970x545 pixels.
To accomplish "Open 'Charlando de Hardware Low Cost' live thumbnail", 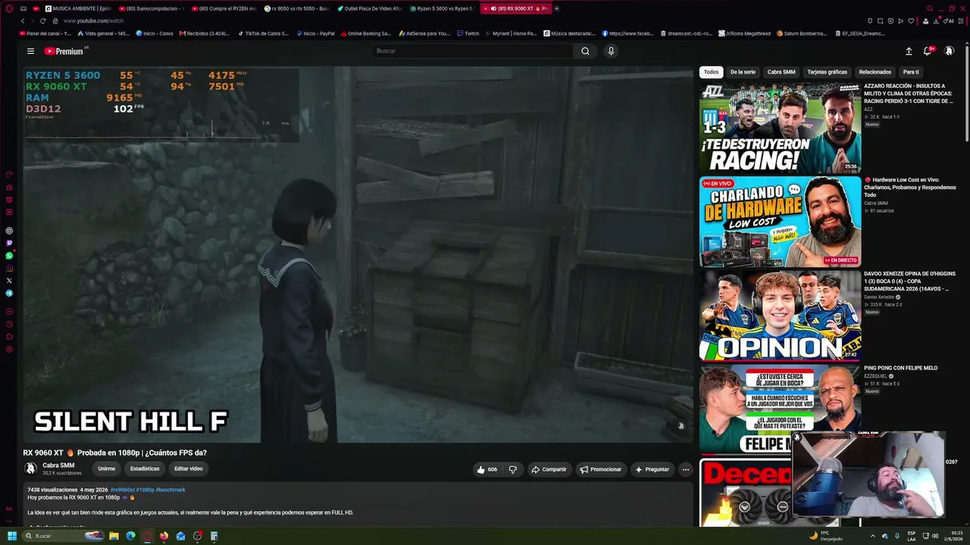I will [x=780, y=222].
